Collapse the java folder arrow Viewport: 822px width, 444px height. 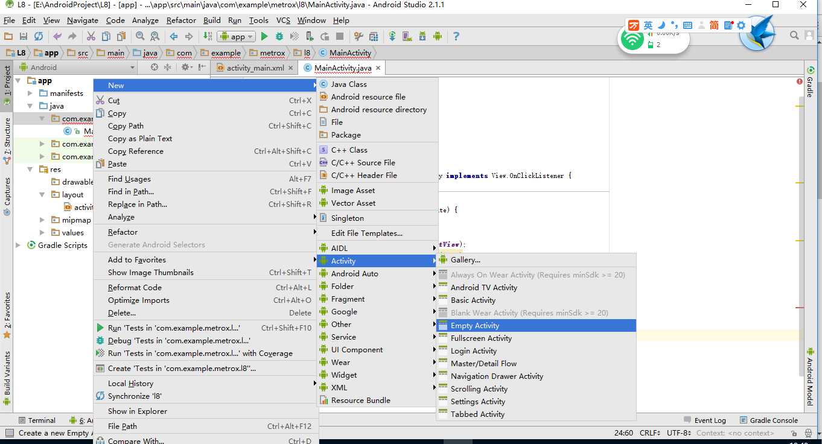click(x=30, y=106)
